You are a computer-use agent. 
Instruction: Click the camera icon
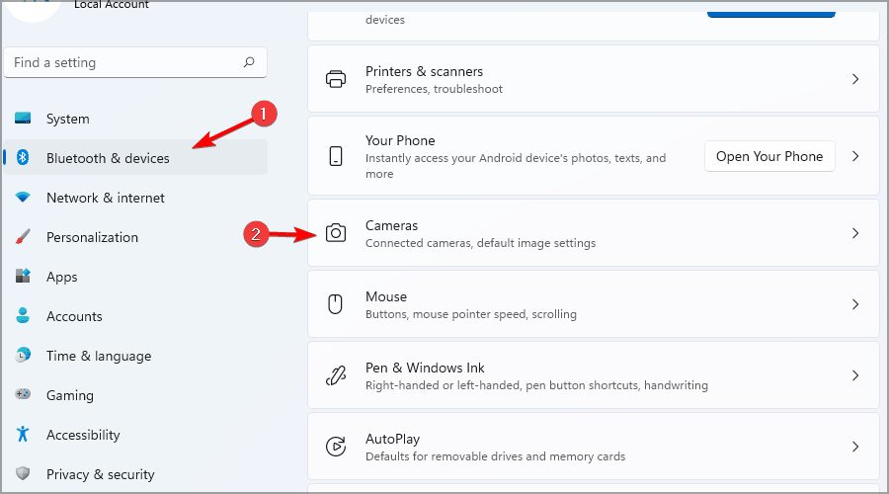336,233
